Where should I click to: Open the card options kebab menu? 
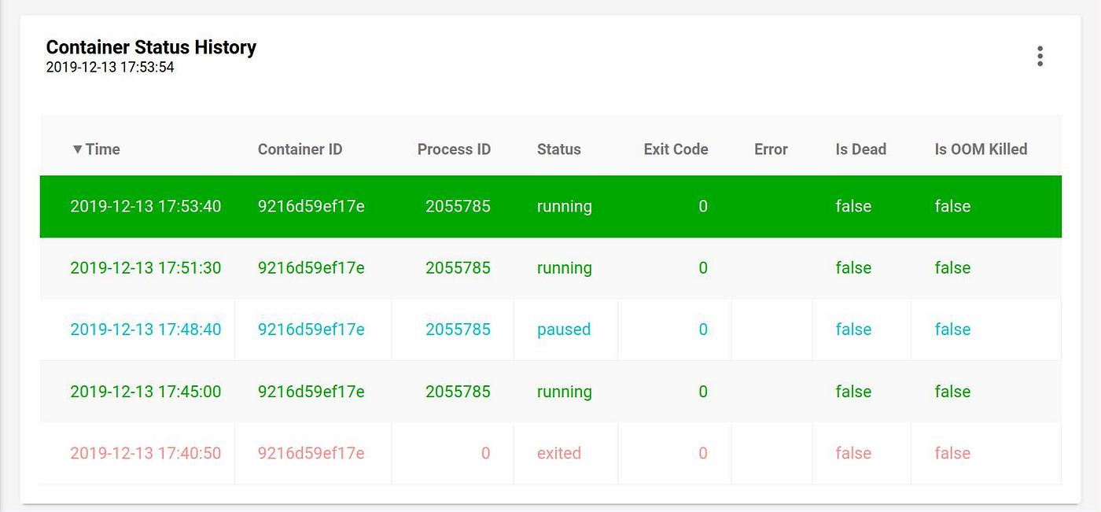(1040, 56)
